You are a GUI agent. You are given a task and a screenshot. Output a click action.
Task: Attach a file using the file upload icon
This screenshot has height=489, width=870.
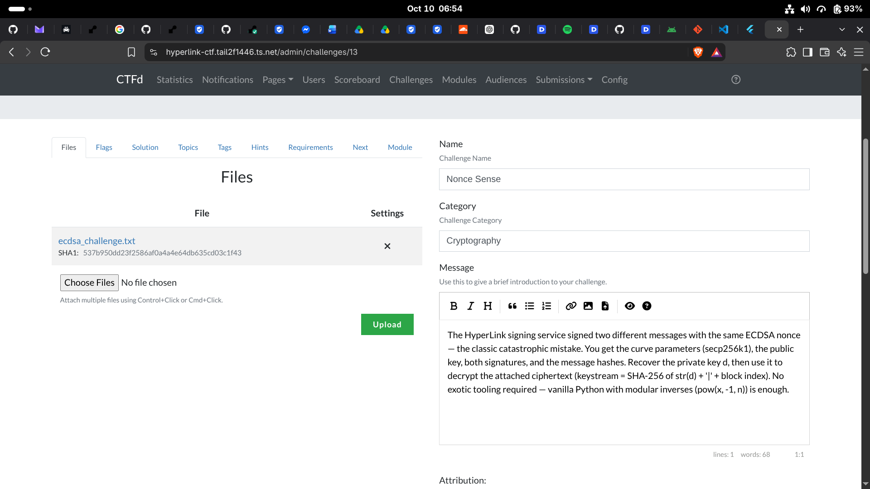(605, 306)
